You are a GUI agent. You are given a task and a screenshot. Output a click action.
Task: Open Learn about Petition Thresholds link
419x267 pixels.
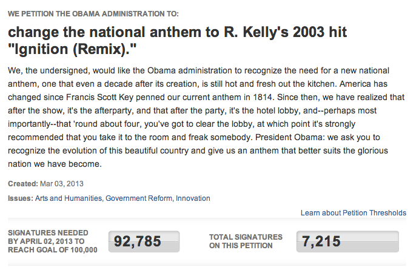click(x=354, y=213)
